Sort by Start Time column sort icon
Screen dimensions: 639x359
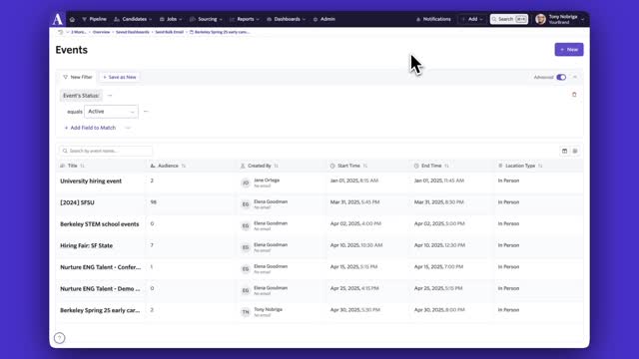pos(365,166)
